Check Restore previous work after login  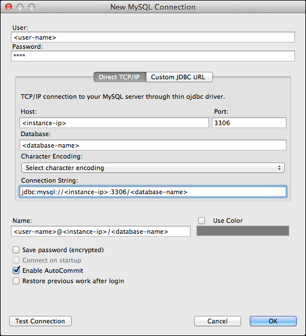16,281
